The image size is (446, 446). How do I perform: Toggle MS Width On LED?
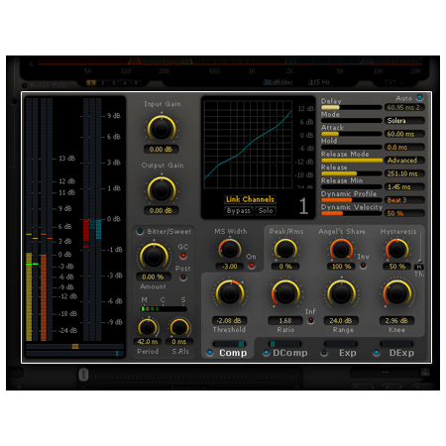(252, 266)
